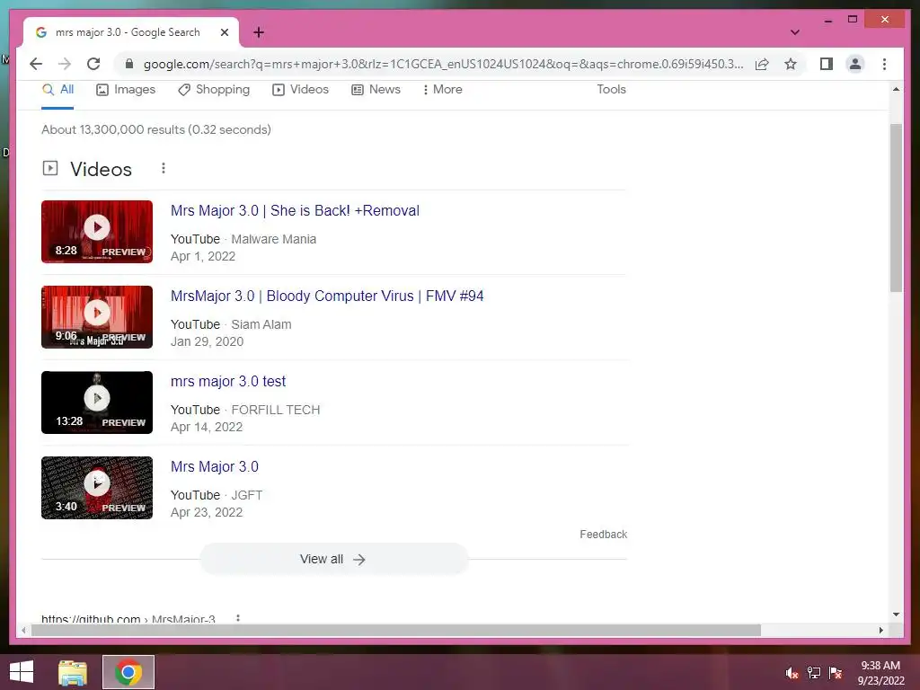
Task: Open File Explorer from taskbar
Action: coord(73,672)
